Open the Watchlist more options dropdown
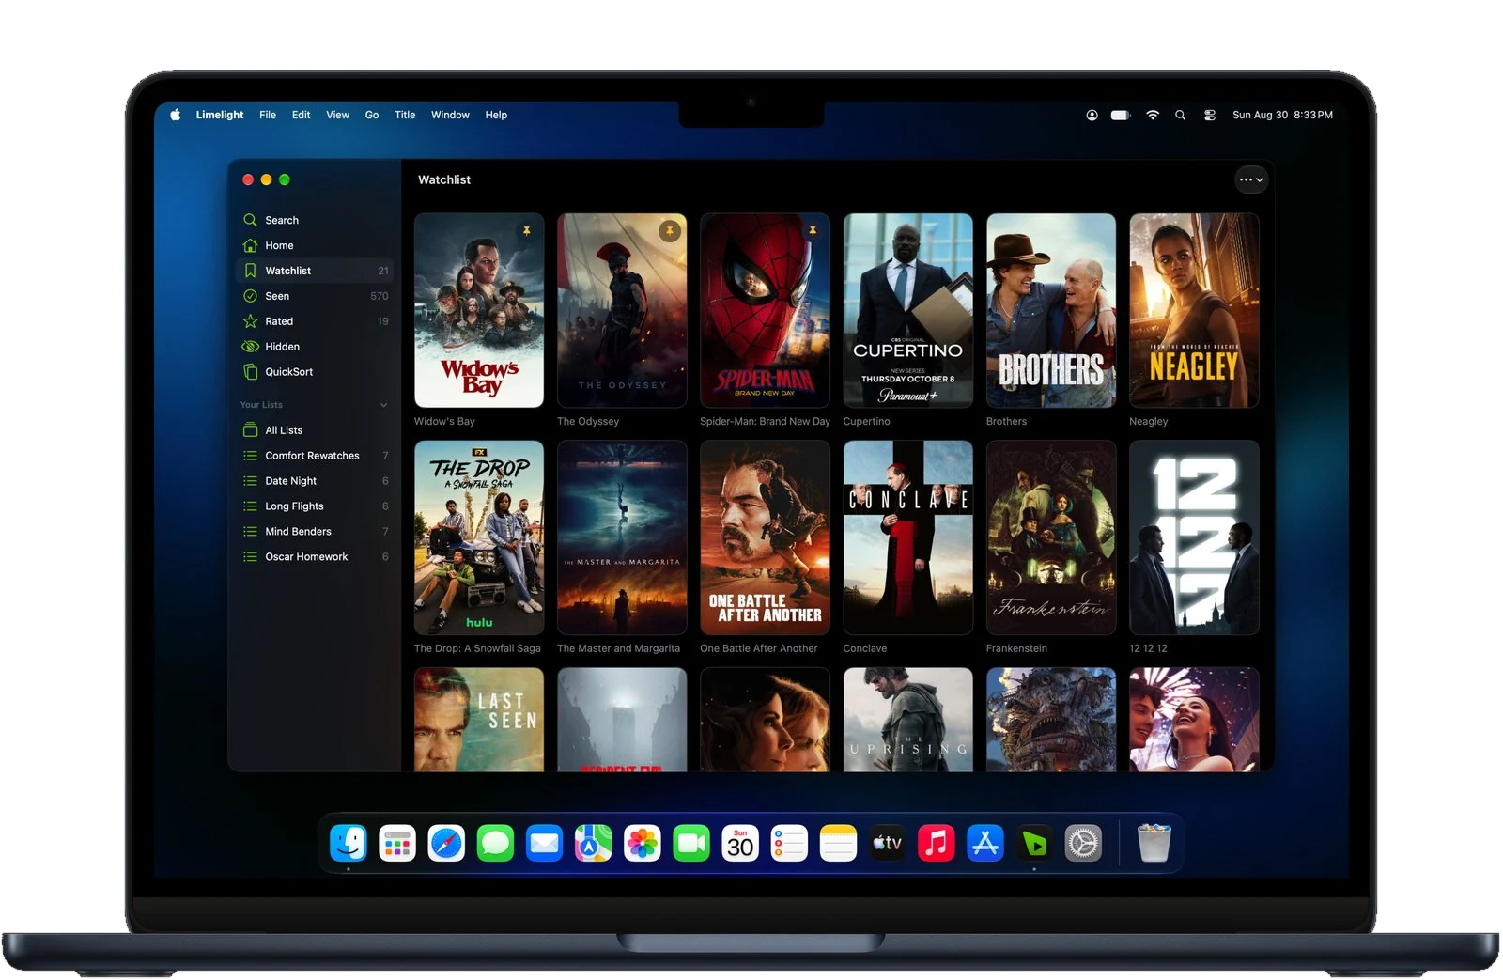The image size is (1503, 980). coord(1251,179)
